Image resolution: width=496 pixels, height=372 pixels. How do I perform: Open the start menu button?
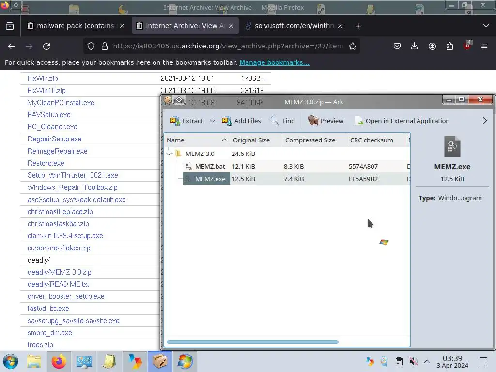point(11,361)
